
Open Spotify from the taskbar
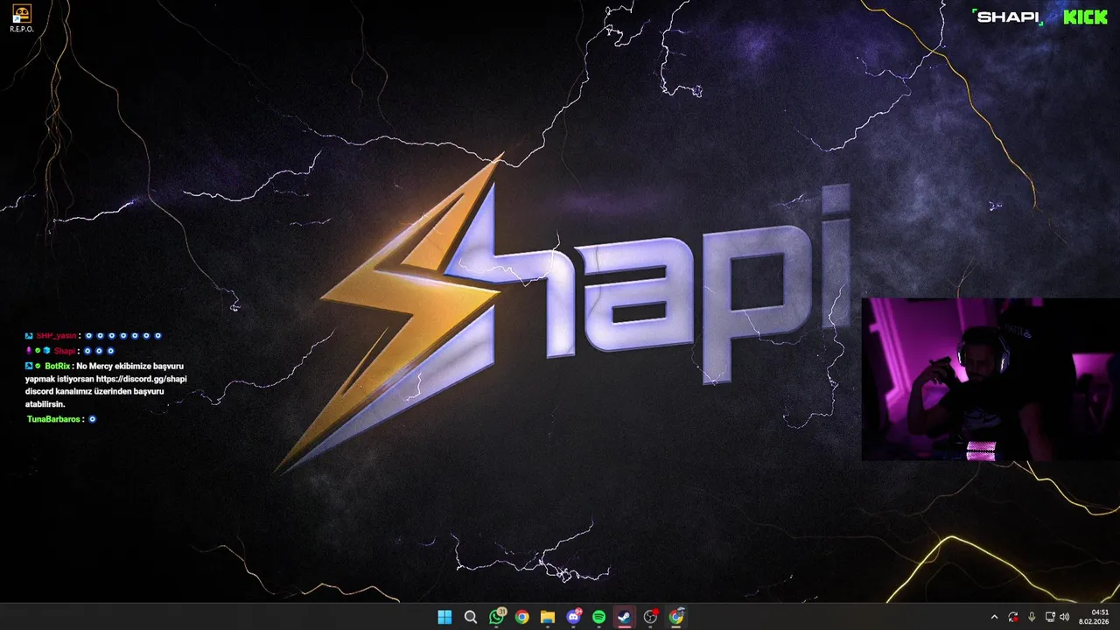598,617
